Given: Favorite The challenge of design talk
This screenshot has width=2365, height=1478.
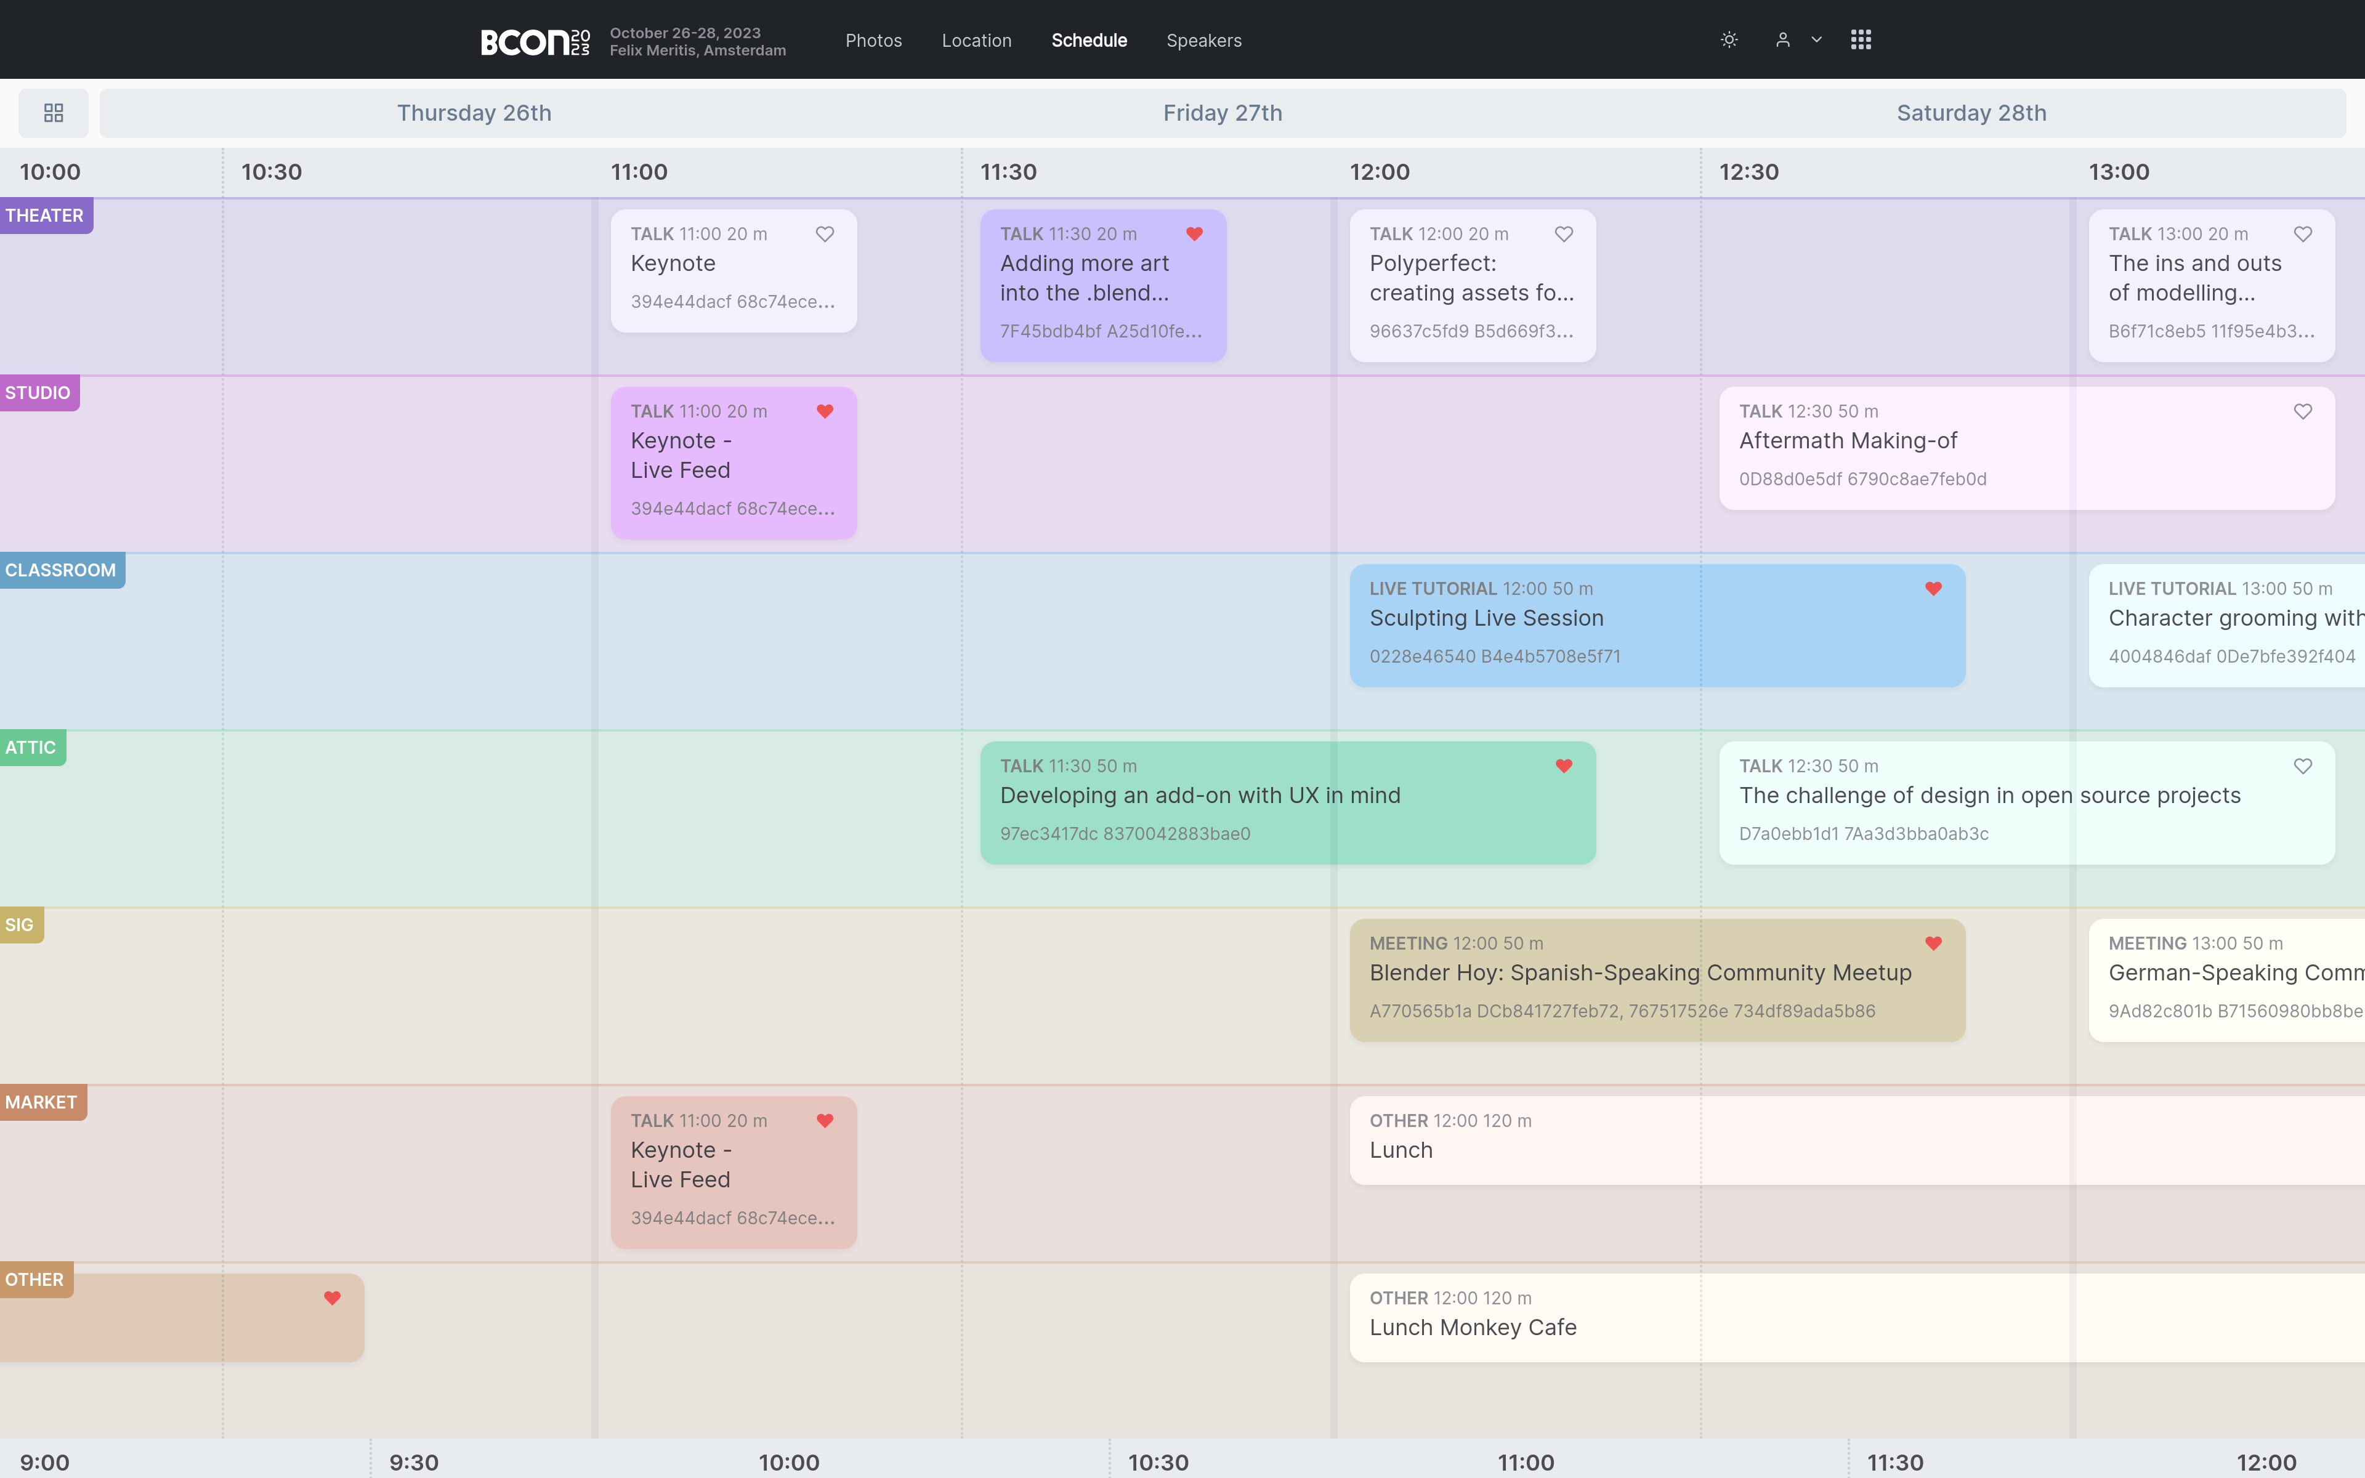Looking at the screenshot, I should click(2302, 766).
